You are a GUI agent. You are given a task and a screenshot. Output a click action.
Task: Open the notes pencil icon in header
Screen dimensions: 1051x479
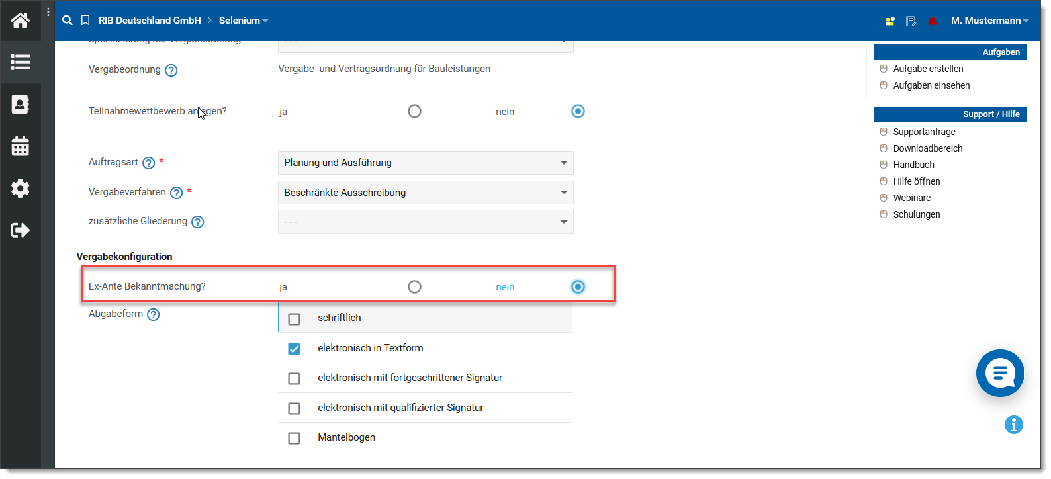click(x=911, y=21)
